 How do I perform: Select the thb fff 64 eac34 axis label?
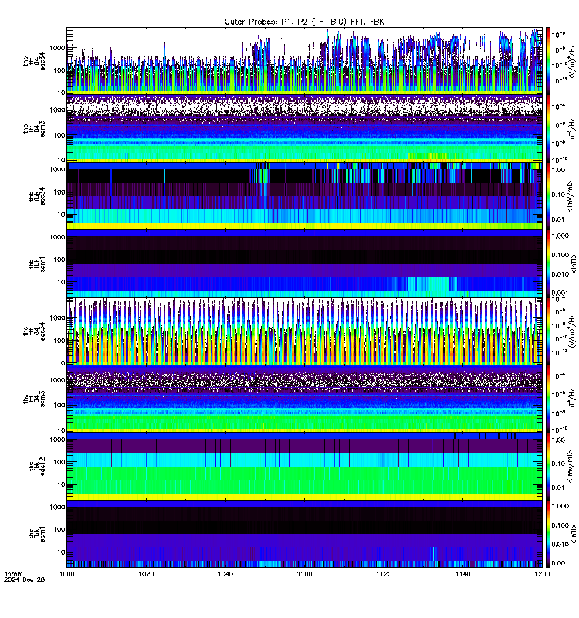click(34, 61)
